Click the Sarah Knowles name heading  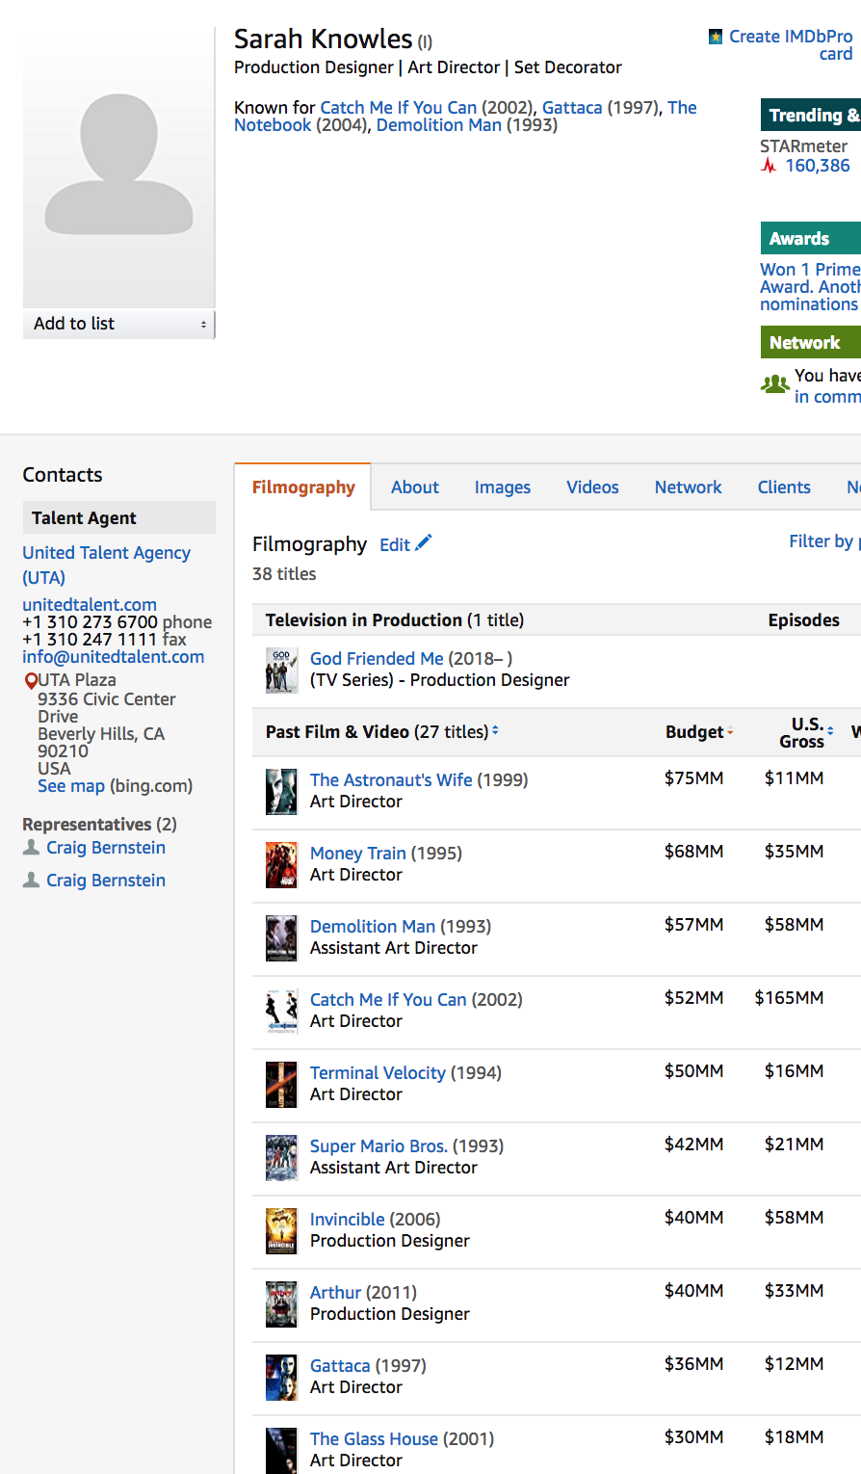pyautogui.click(x=324, y=39)
